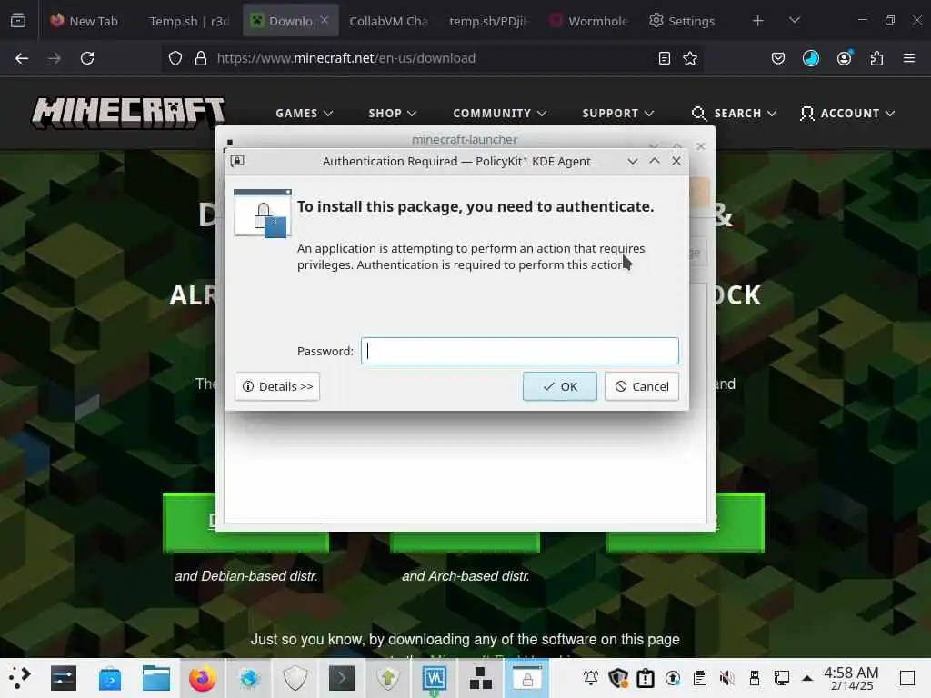Viewport: 931px width, 698px height.
Task: Switch to the Wormhole tab
Action: tap(588, 21)
